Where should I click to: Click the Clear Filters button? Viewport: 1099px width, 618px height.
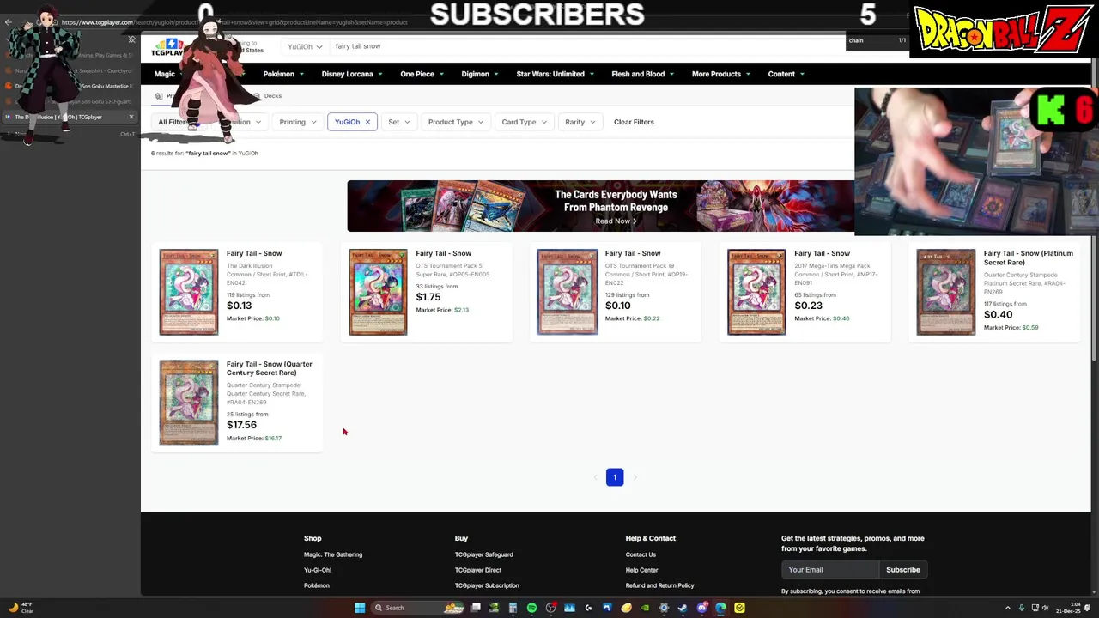pos(634,122)
